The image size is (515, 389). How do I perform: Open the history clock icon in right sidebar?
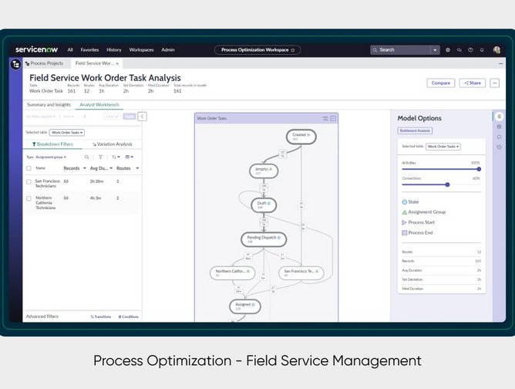499,147
